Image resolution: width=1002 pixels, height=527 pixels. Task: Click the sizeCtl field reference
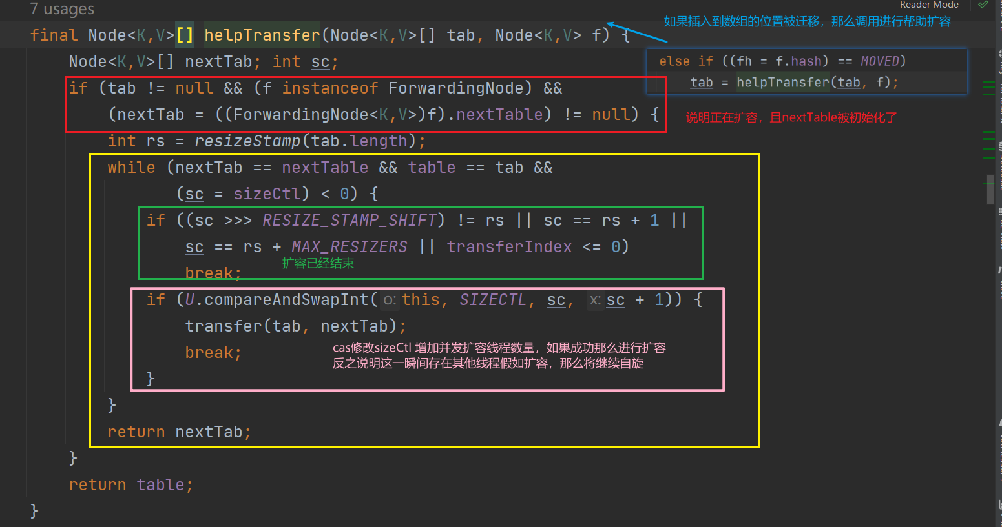click(267, 194)
